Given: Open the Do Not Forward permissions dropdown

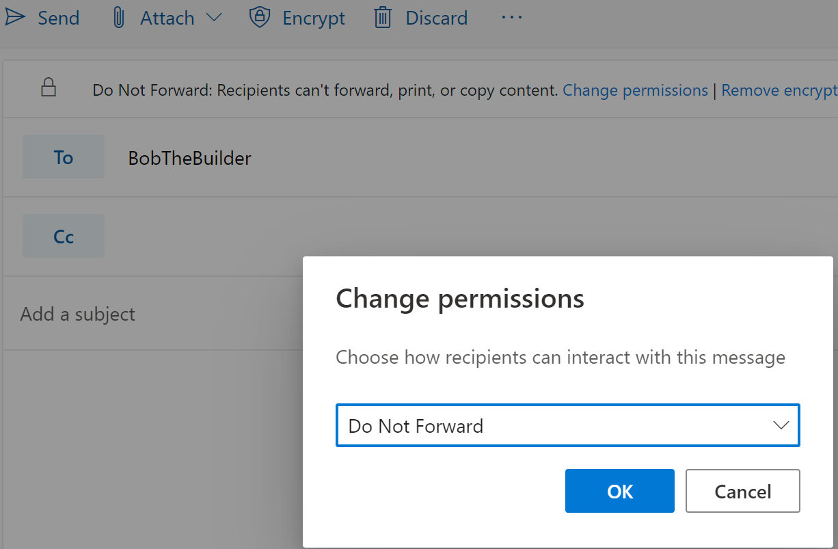Looking at the screenshot, I should (567, 425).
